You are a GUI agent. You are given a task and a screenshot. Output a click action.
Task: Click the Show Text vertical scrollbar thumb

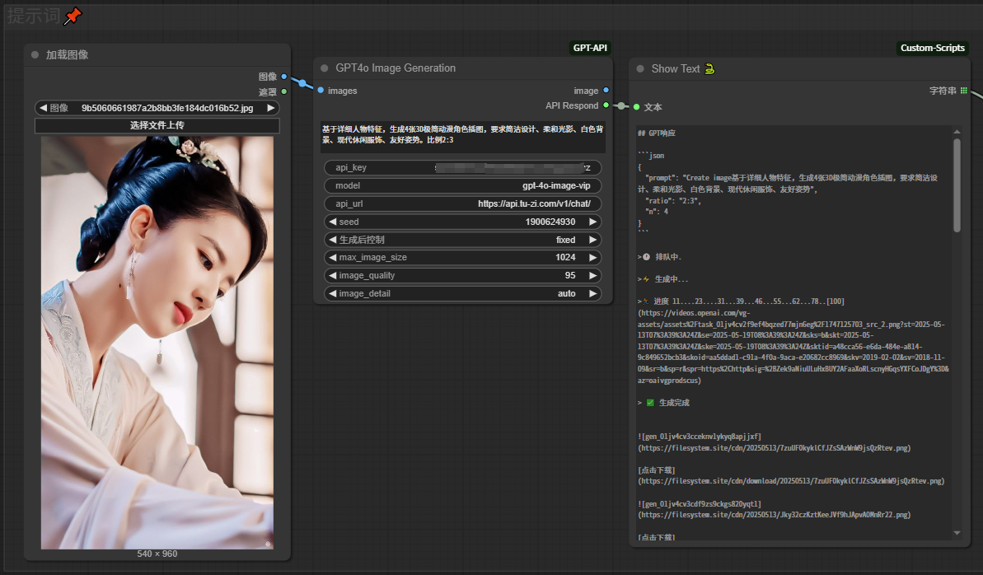tap(957, 185)
